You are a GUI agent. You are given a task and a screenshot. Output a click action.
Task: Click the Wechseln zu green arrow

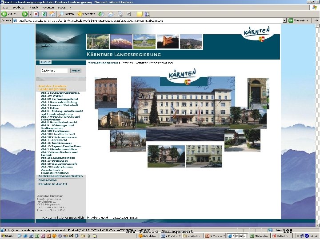pos(291,20)
